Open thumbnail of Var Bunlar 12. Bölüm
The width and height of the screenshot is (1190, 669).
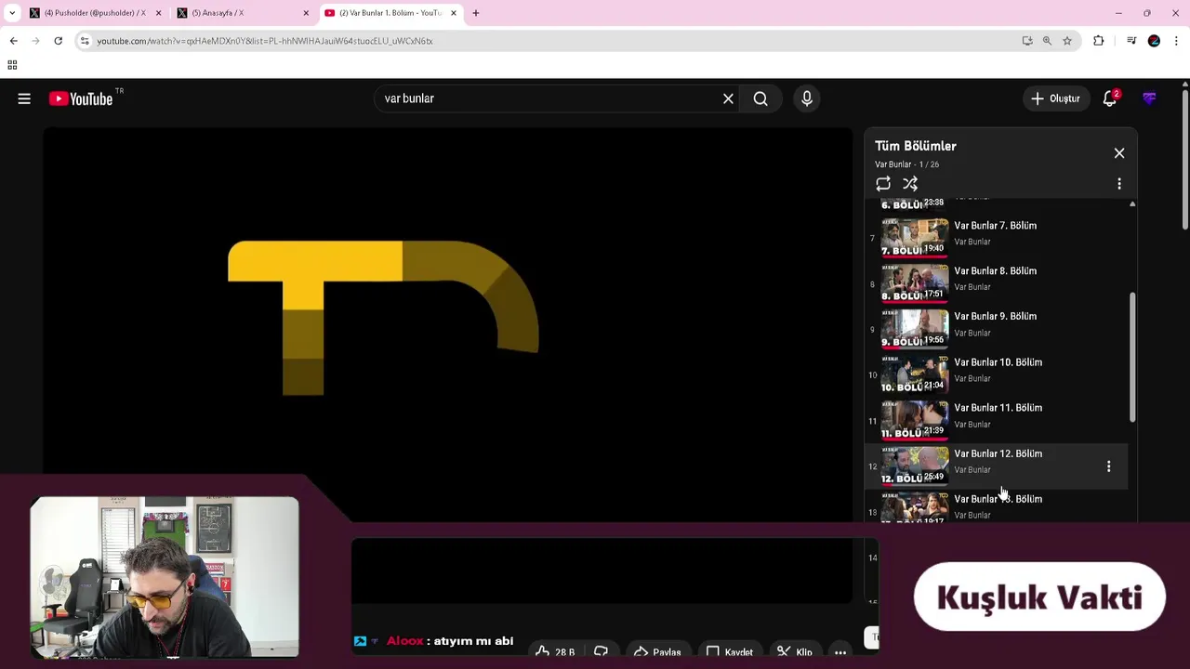[915, 466]
